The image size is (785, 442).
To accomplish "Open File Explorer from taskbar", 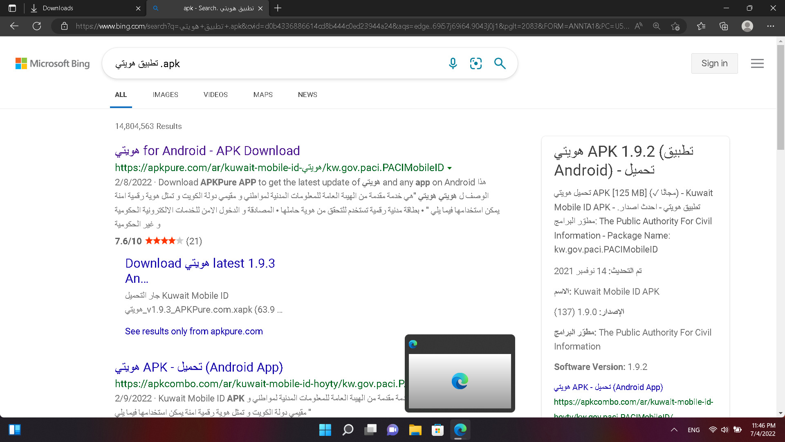I will click(415, 430).
